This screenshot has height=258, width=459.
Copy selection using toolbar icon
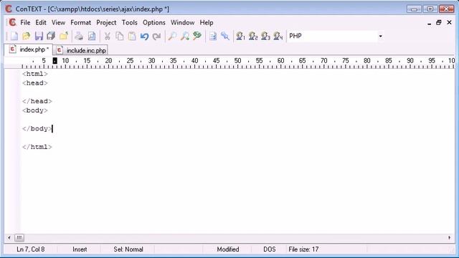pyautogui.click(x=120, y=37)
